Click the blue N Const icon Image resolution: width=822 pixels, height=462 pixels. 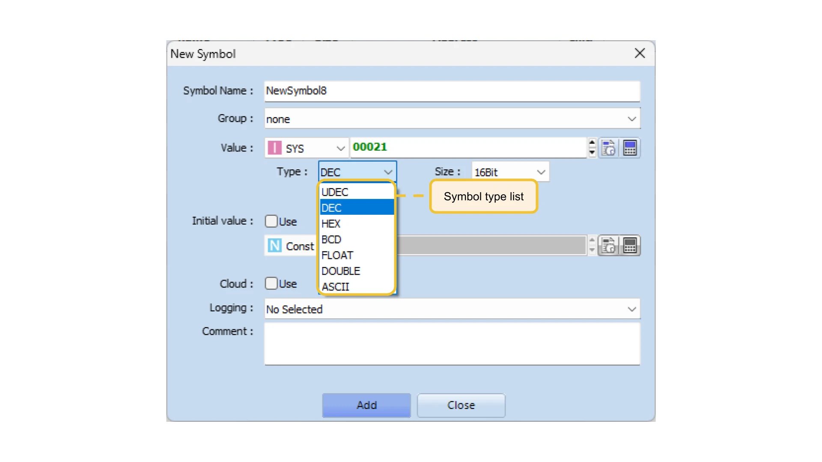click(x=274, y=246)
